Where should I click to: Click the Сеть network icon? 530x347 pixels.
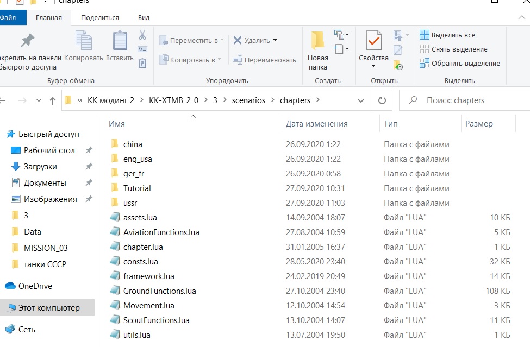point(10,329)
